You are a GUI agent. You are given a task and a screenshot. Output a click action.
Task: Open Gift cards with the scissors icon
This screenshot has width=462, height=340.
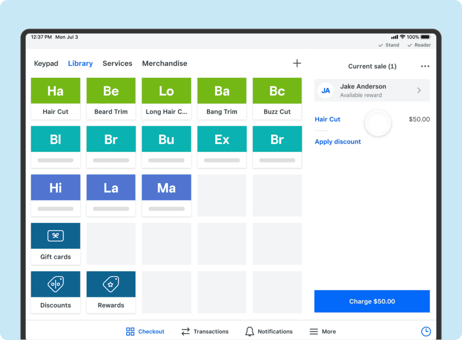point(55,235)
